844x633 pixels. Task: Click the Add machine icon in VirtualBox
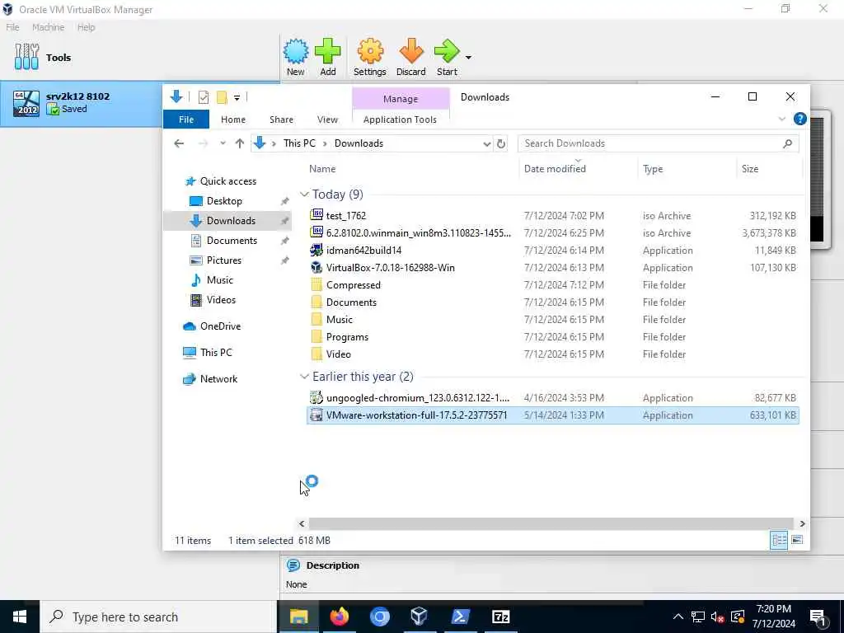(328, 57)
